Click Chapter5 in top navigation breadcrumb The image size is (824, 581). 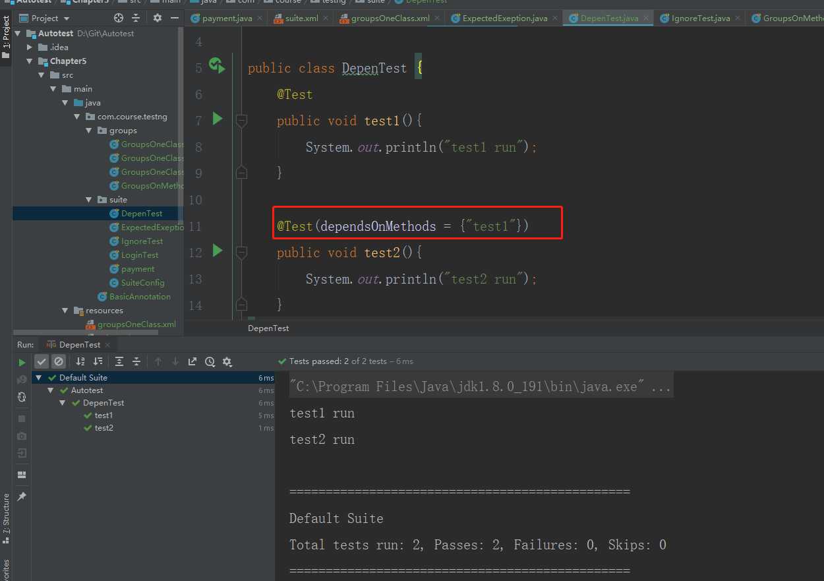(90, 2)
